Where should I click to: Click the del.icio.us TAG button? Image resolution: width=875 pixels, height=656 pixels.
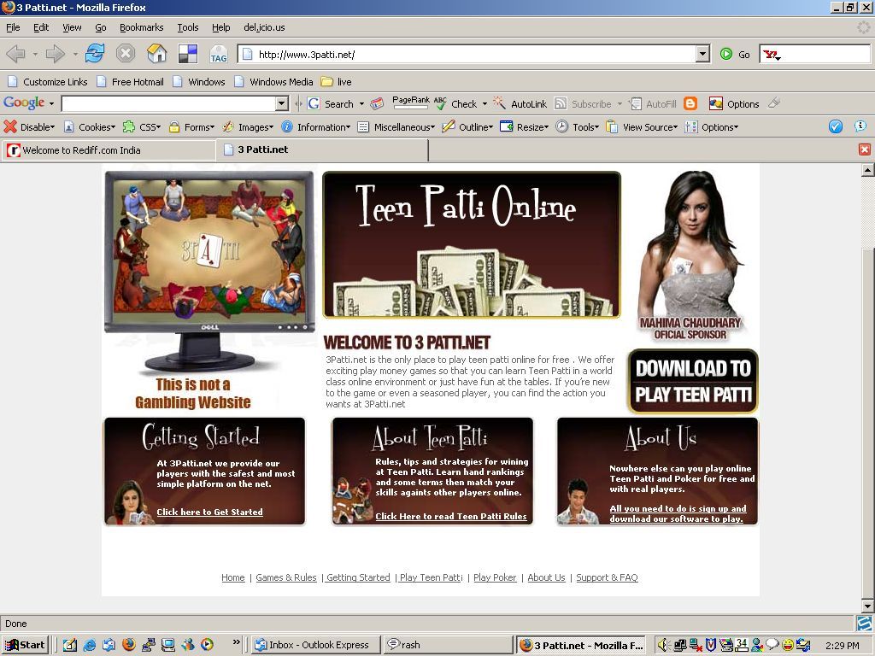218,54
